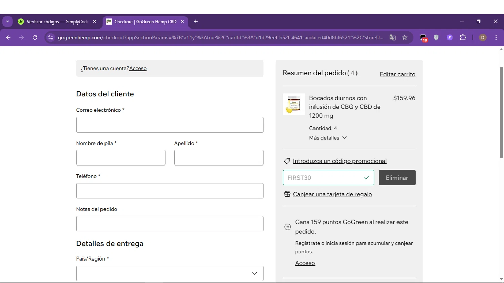
Task: Click Introduzca un código promocional link
Action: [340, 161]
